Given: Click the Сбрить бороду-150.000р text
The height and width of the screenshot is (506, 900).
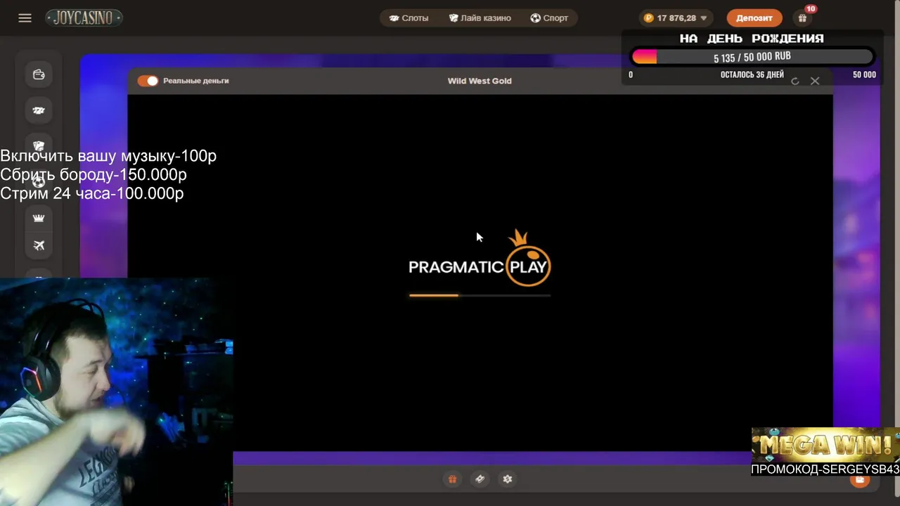Looking at the screenshot, I should [94, 174].
